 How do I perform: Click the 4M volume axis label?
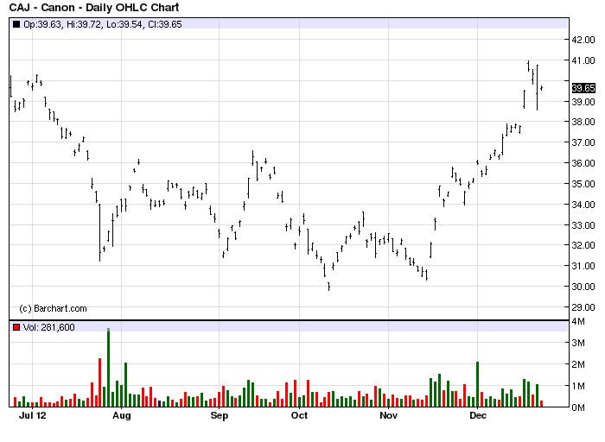[578, 321]
